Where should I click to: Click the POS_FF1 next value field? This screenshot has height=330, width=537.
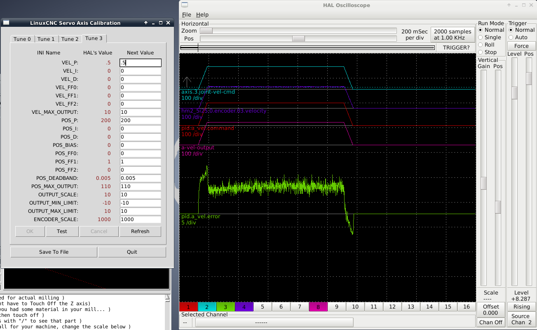click(140, 162)
